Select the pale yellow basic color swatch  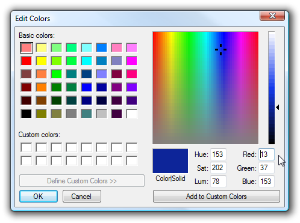tap(42, 47)
